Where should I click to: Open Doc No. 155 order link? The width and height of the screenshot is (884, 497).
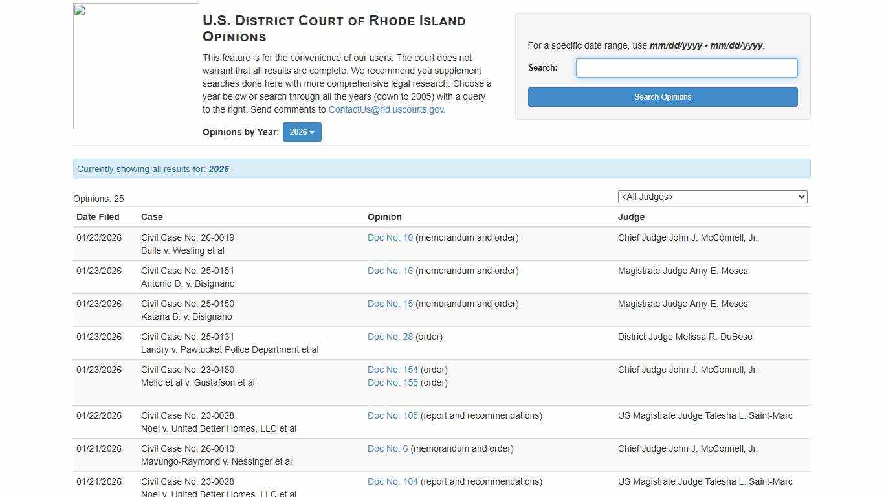[392, 382]
